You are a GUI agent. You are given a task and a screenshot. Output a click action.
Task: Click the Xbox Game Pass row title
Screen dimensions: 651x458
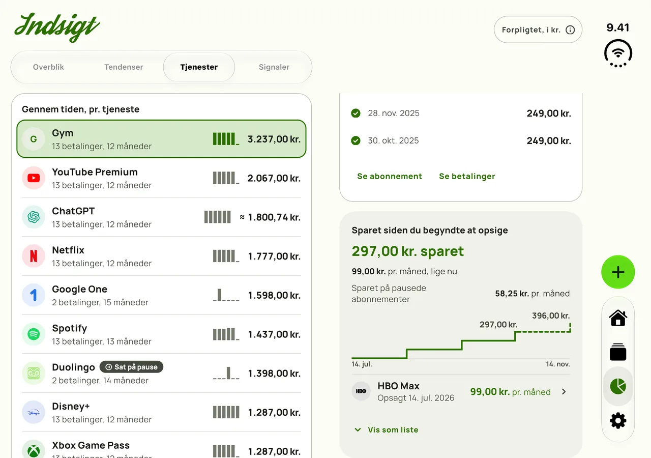(x=91, y=445)
